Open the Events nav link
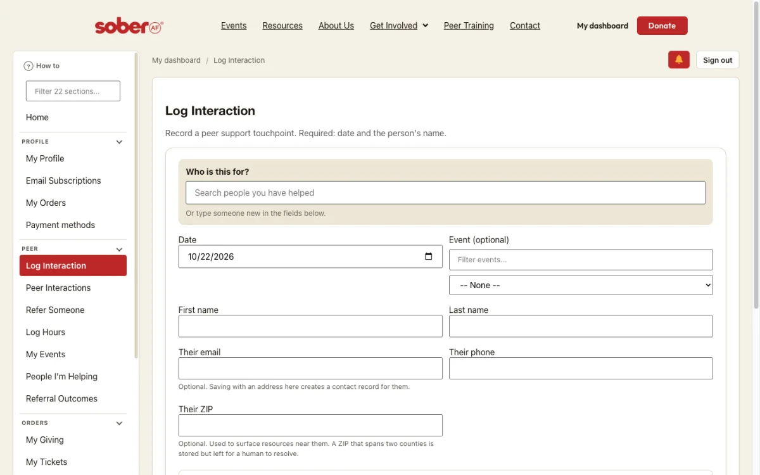 coord(234,26)
